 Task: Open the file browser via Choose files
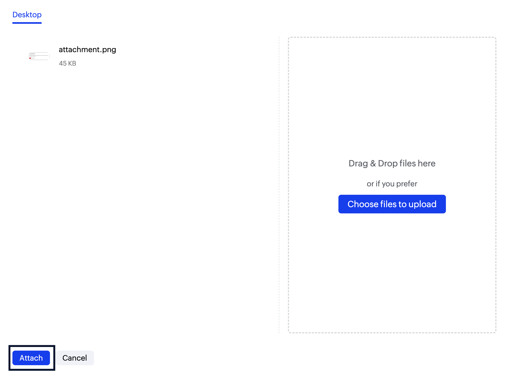click(392, 204)
